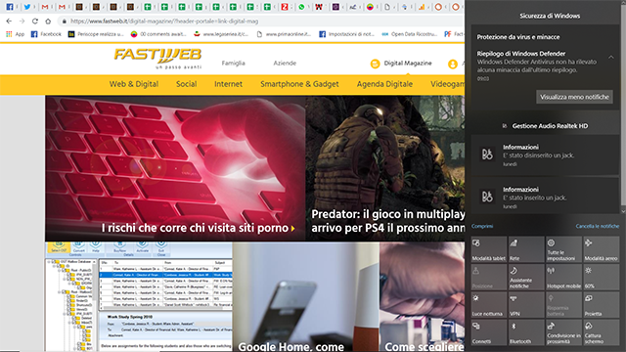Viewport: 626px width, 352px height.
Task: Click Visualizza meno notifiche button
Action: (x=574, y=97)
